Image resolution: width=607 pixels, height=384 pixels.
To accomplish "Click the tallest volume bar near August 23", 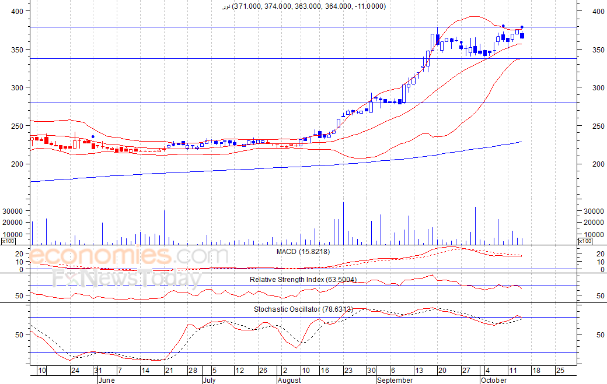I will coord(343,223).
